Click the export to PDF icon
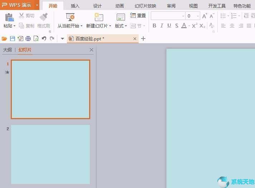Screen dimensions: 255x188 (x=20, y=39)
